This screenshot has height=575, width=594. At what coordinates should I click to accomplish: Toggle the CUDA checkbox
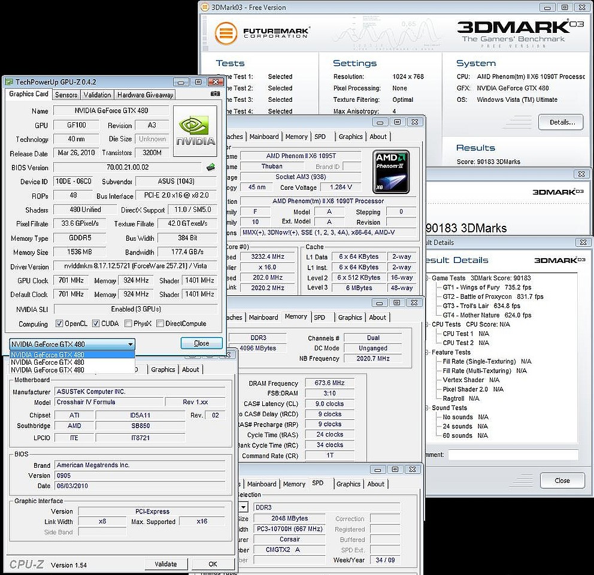[96, 323]
